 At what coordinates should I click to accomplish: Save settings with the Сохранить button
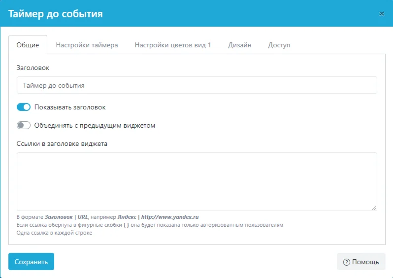click(31, 261)
